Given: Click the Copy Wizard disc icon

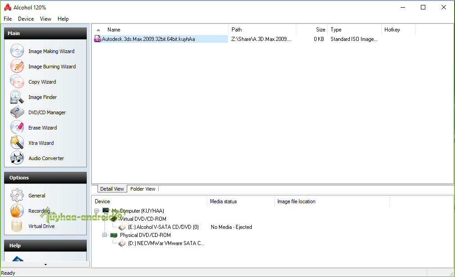Looking at the screenshot, I should (x=17, y=81).
